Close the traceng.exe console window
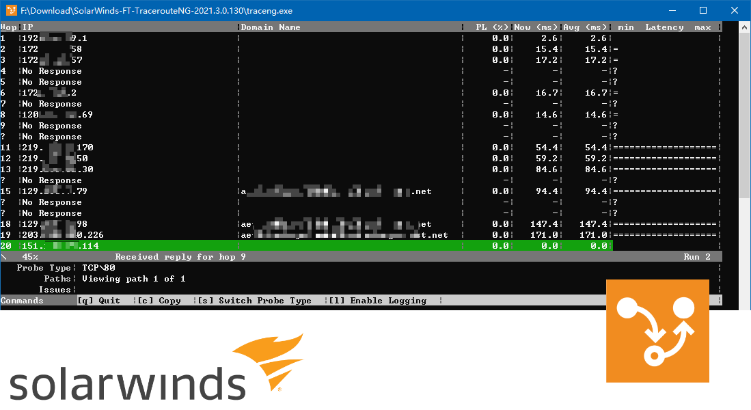Viewport: 751px width, 410px height. (x=734, y=10)
